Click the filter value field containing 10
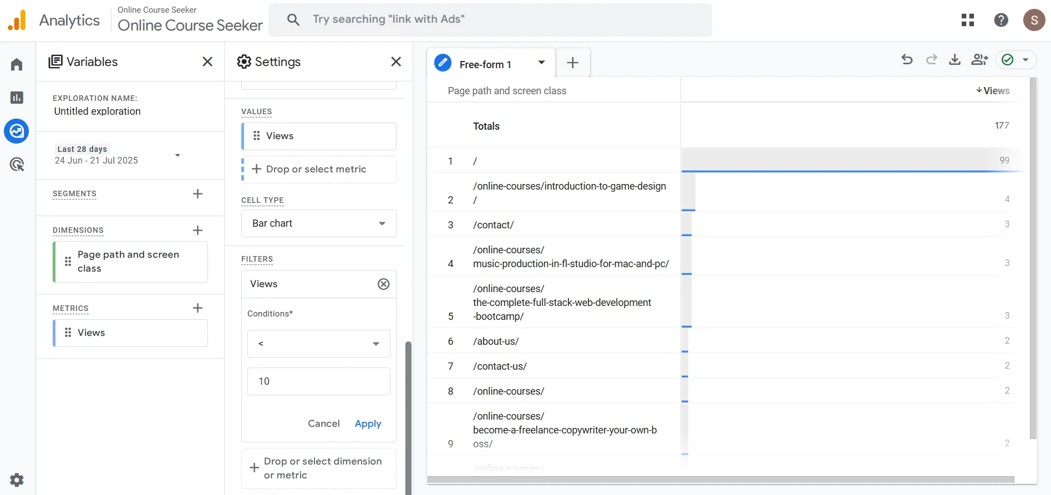The width and height of the screenshot is (1051, 495). point(319,381)
